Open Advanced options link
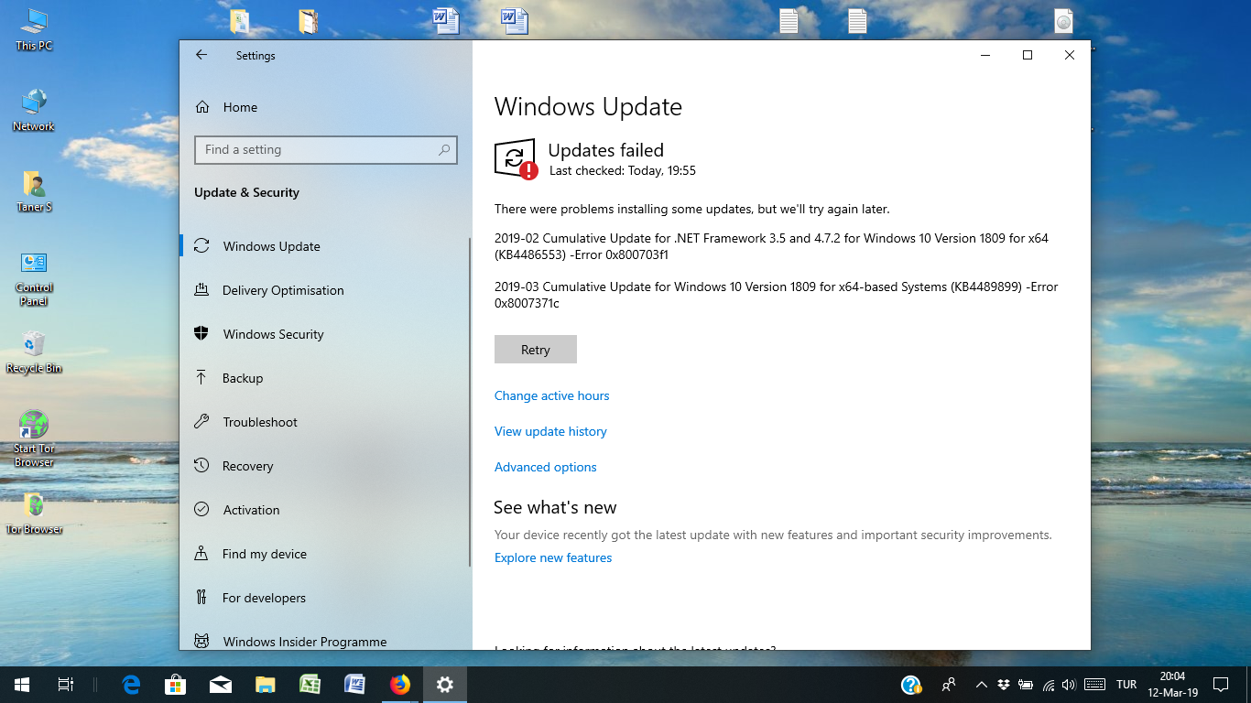 pos(545,467)
